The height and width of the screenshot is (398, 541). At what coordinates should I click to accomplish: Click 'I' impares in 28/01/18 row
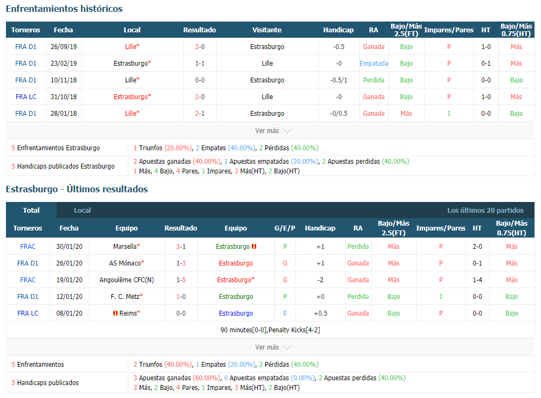[x=449, y=114]
